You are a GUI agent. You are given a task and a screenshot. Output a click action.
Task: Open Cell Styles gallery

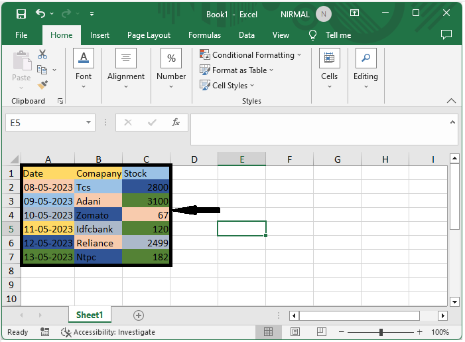point(227,86)
